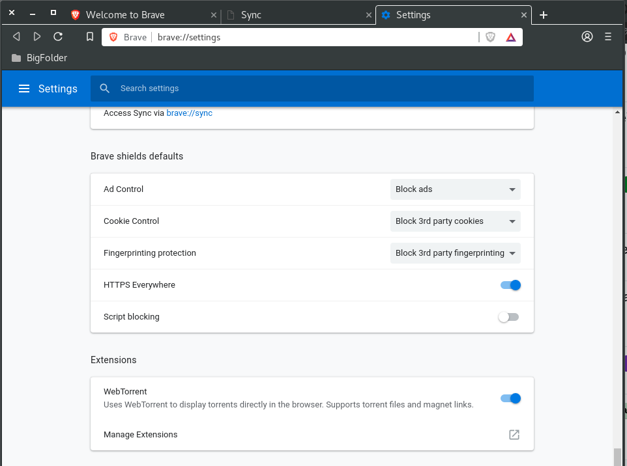Focus the Search settings field
The width and height of the screenshot is (627, 466).
(312, 89)
